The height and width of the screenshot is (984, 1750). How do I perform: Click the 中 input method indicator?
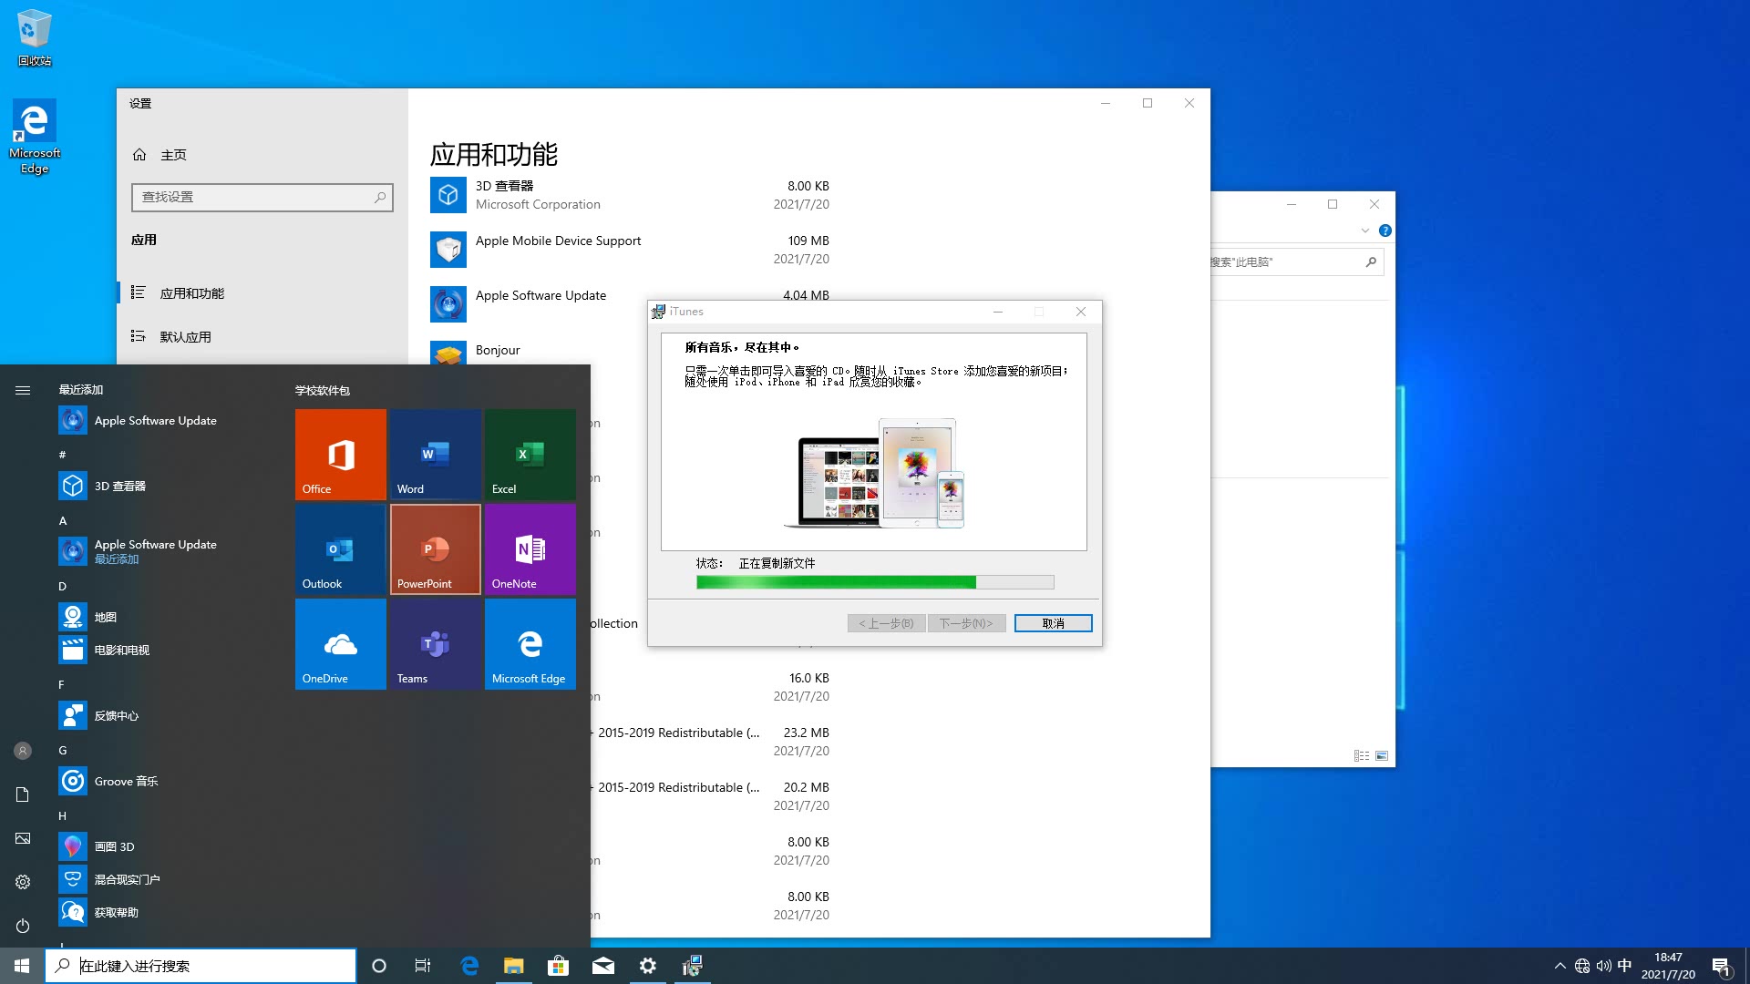point(1624,966)
